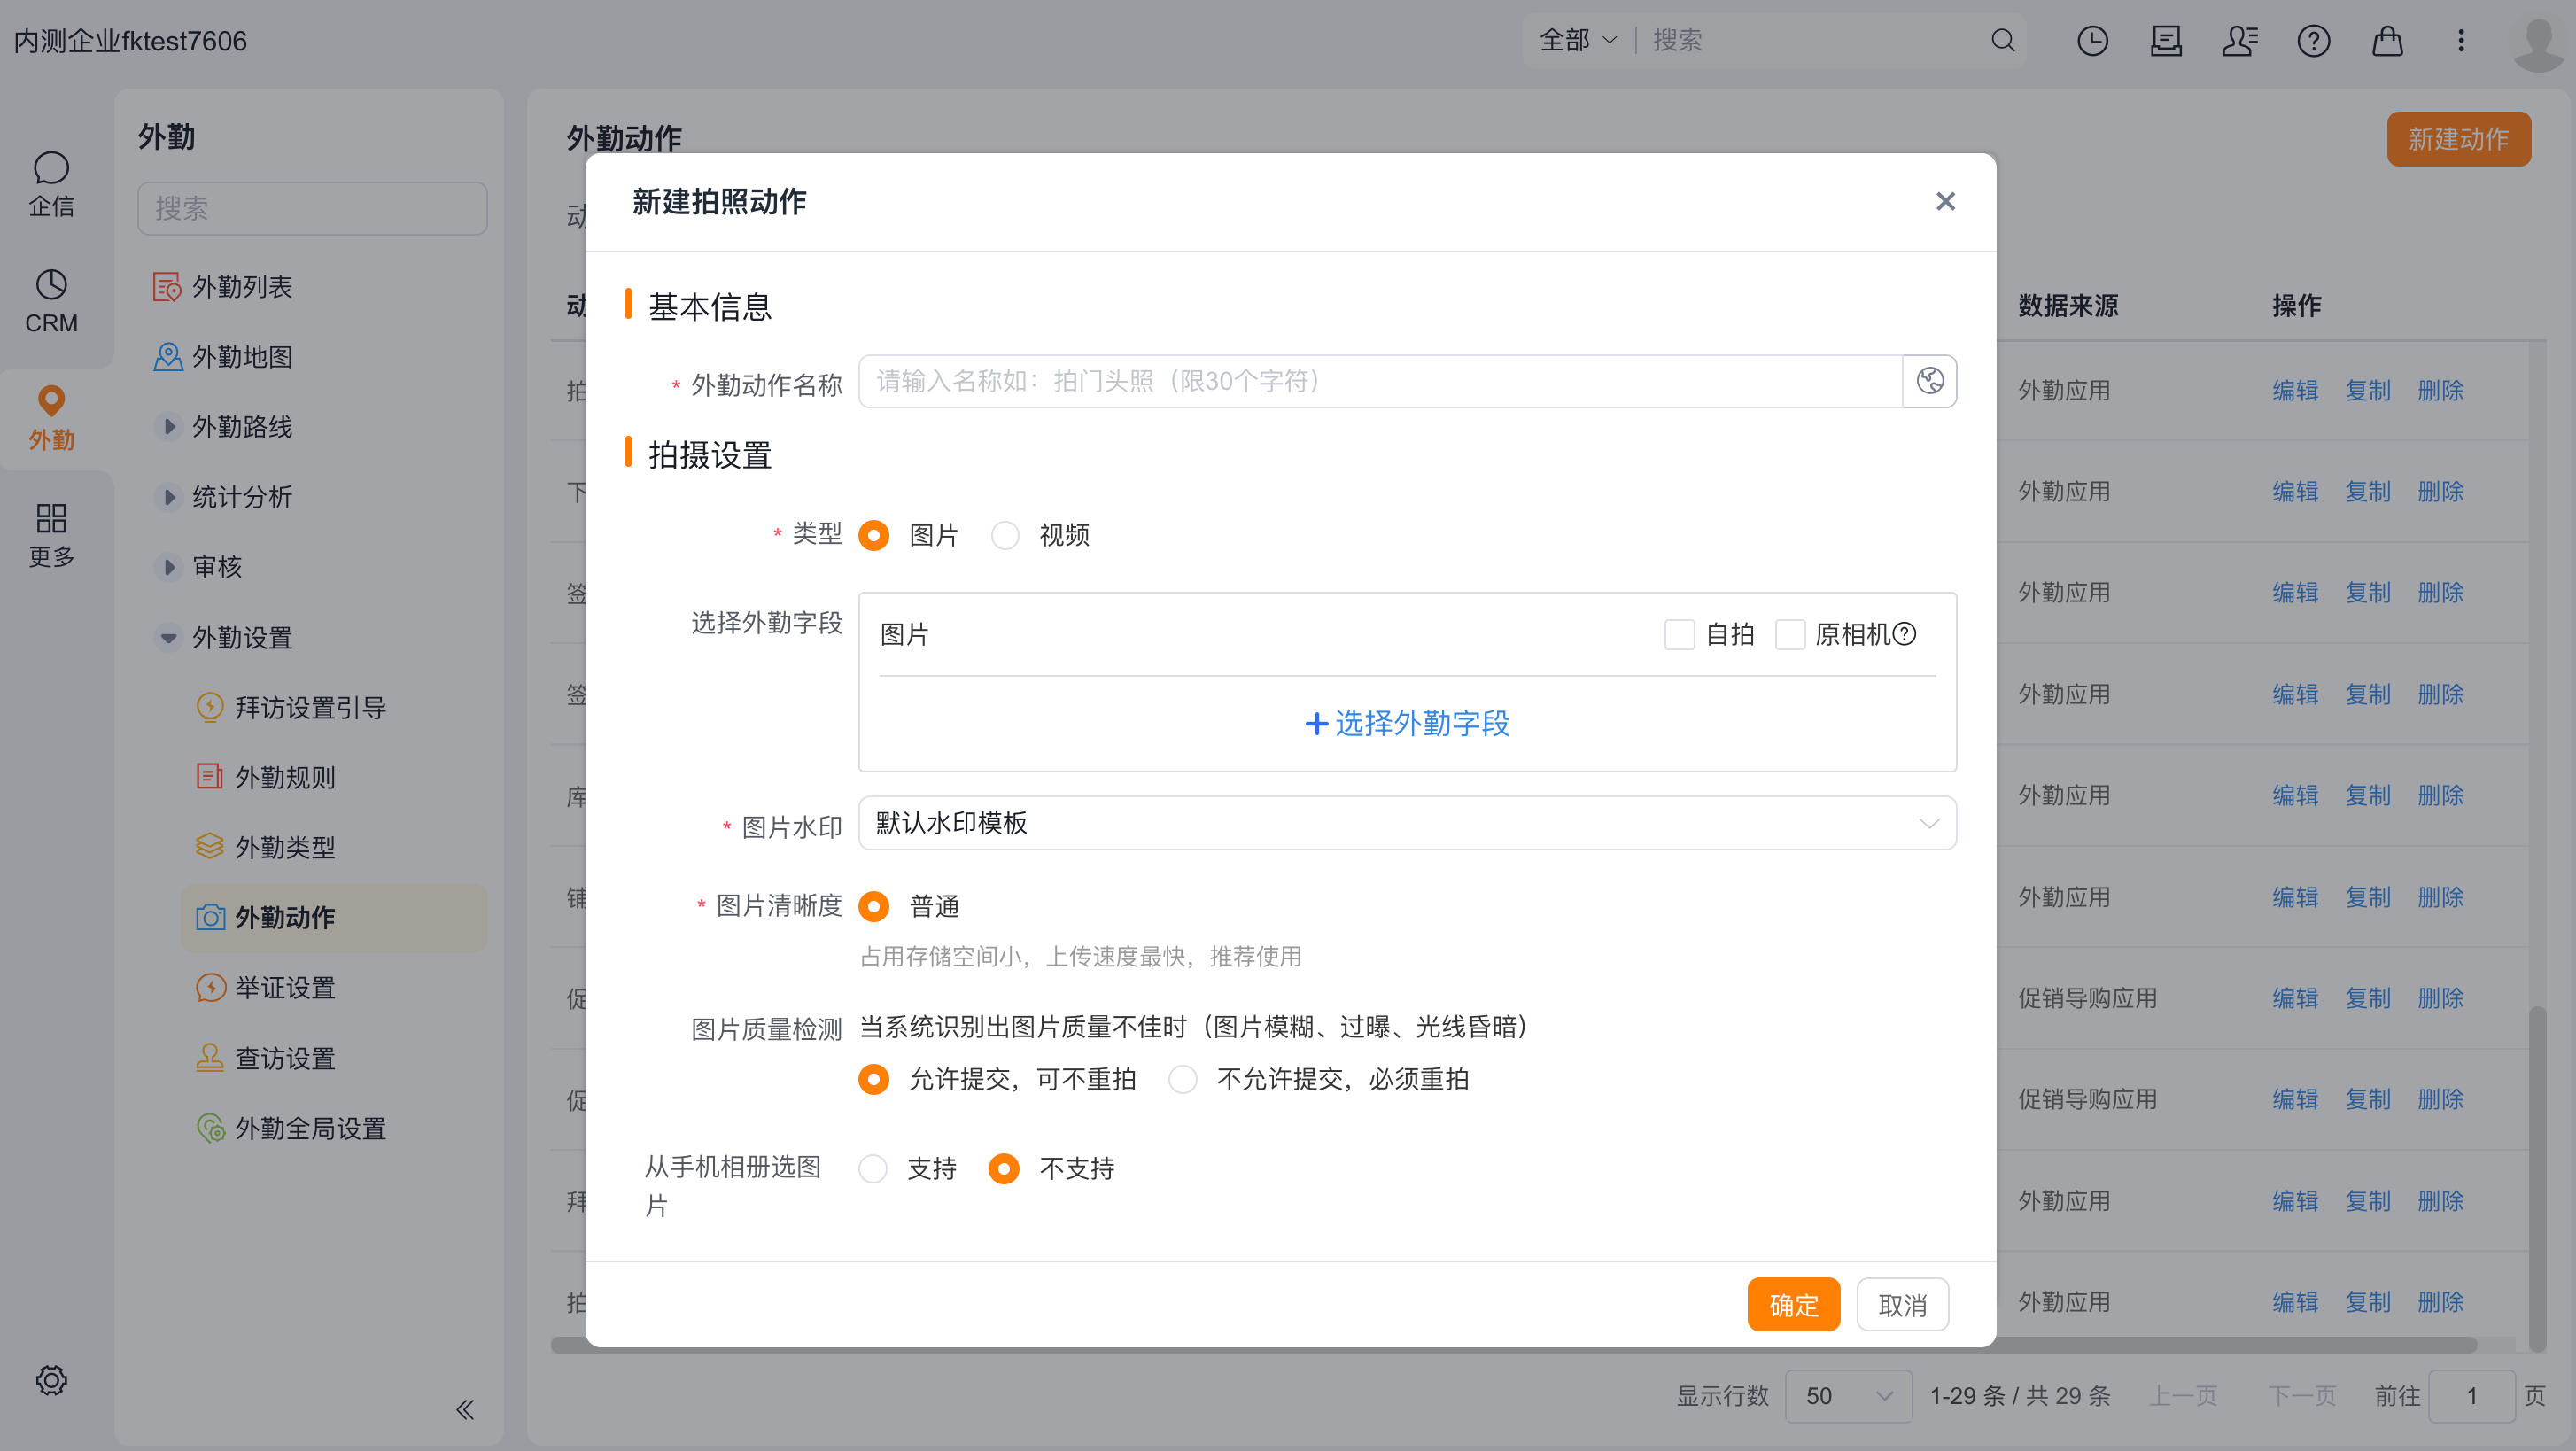Expand 统计分析 tree item
This screenshot has width=2576, height=1451.
pos(168,497)
